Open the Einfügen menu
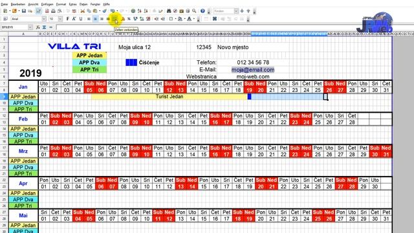The height and width of the screenshot is (233, 414). coord(47,5)
